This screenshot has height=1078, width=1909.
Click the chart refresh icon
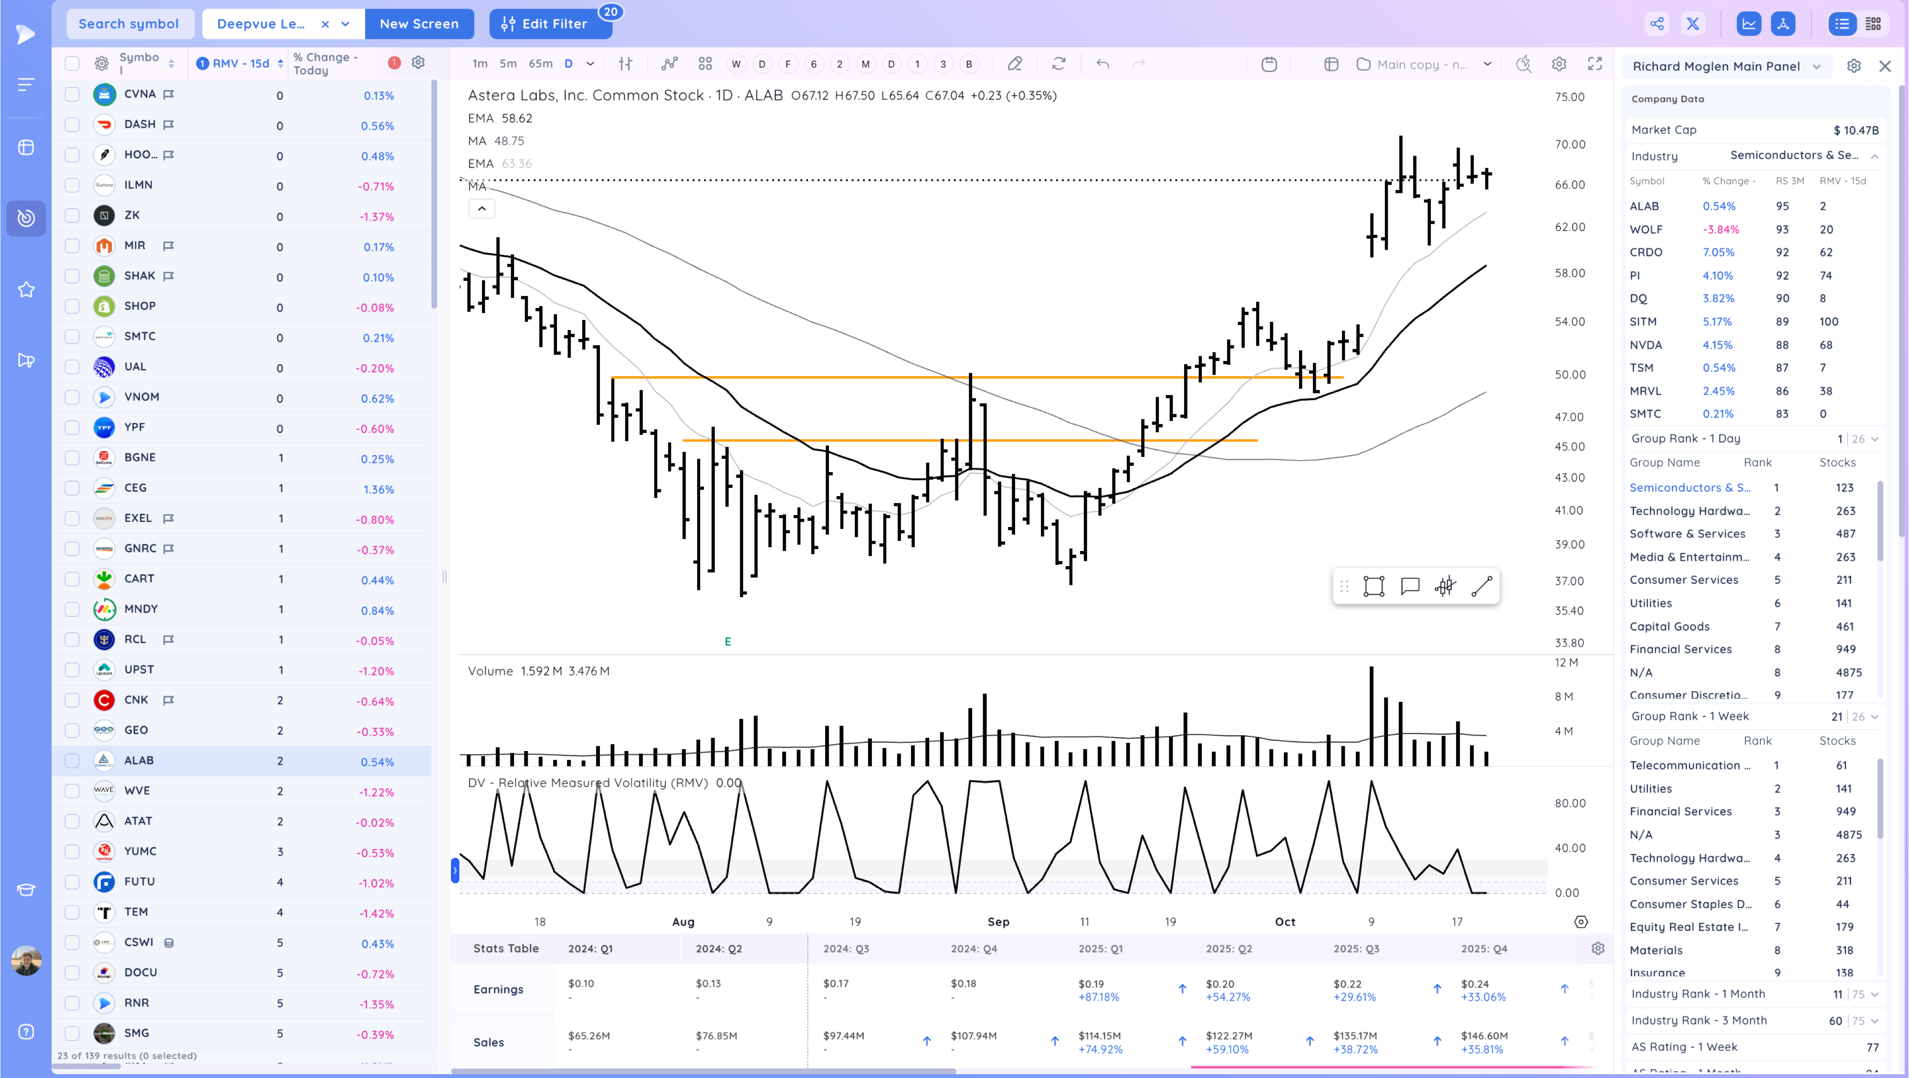1058,64
